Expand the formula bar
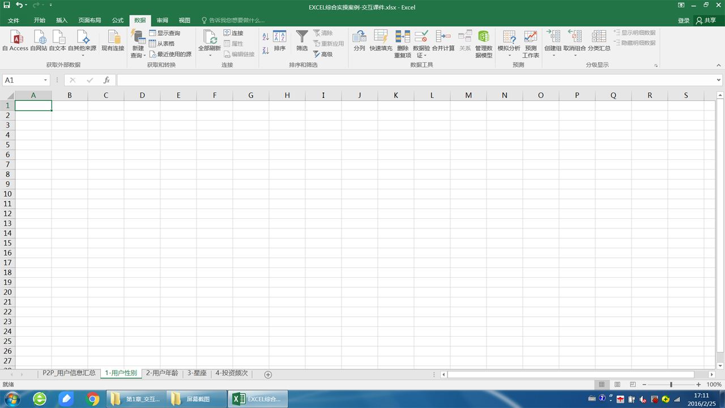725x408 pixels. coord(719,80)
